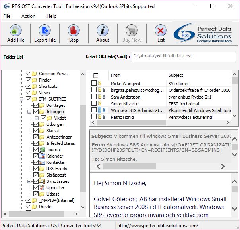
Task: Click the Utkast folder icon
Action: click(42, 194)
